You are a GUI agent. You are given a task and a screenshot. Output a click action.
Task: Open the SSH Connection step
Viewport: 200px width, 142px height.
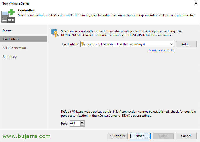click(14, 48)
